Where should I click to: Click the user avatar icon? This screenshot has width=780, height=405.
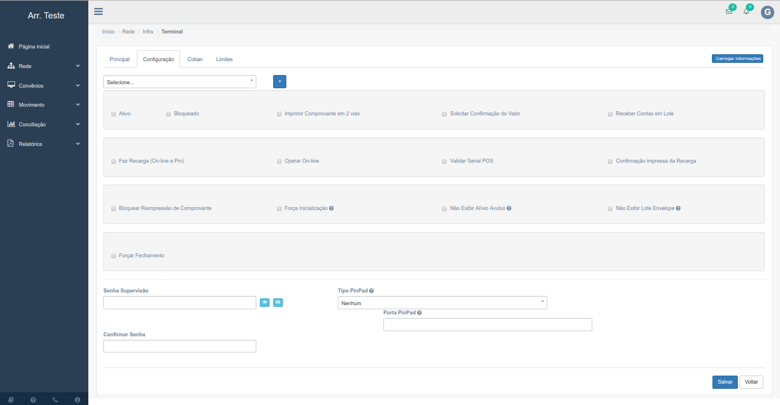click(767, 13)
